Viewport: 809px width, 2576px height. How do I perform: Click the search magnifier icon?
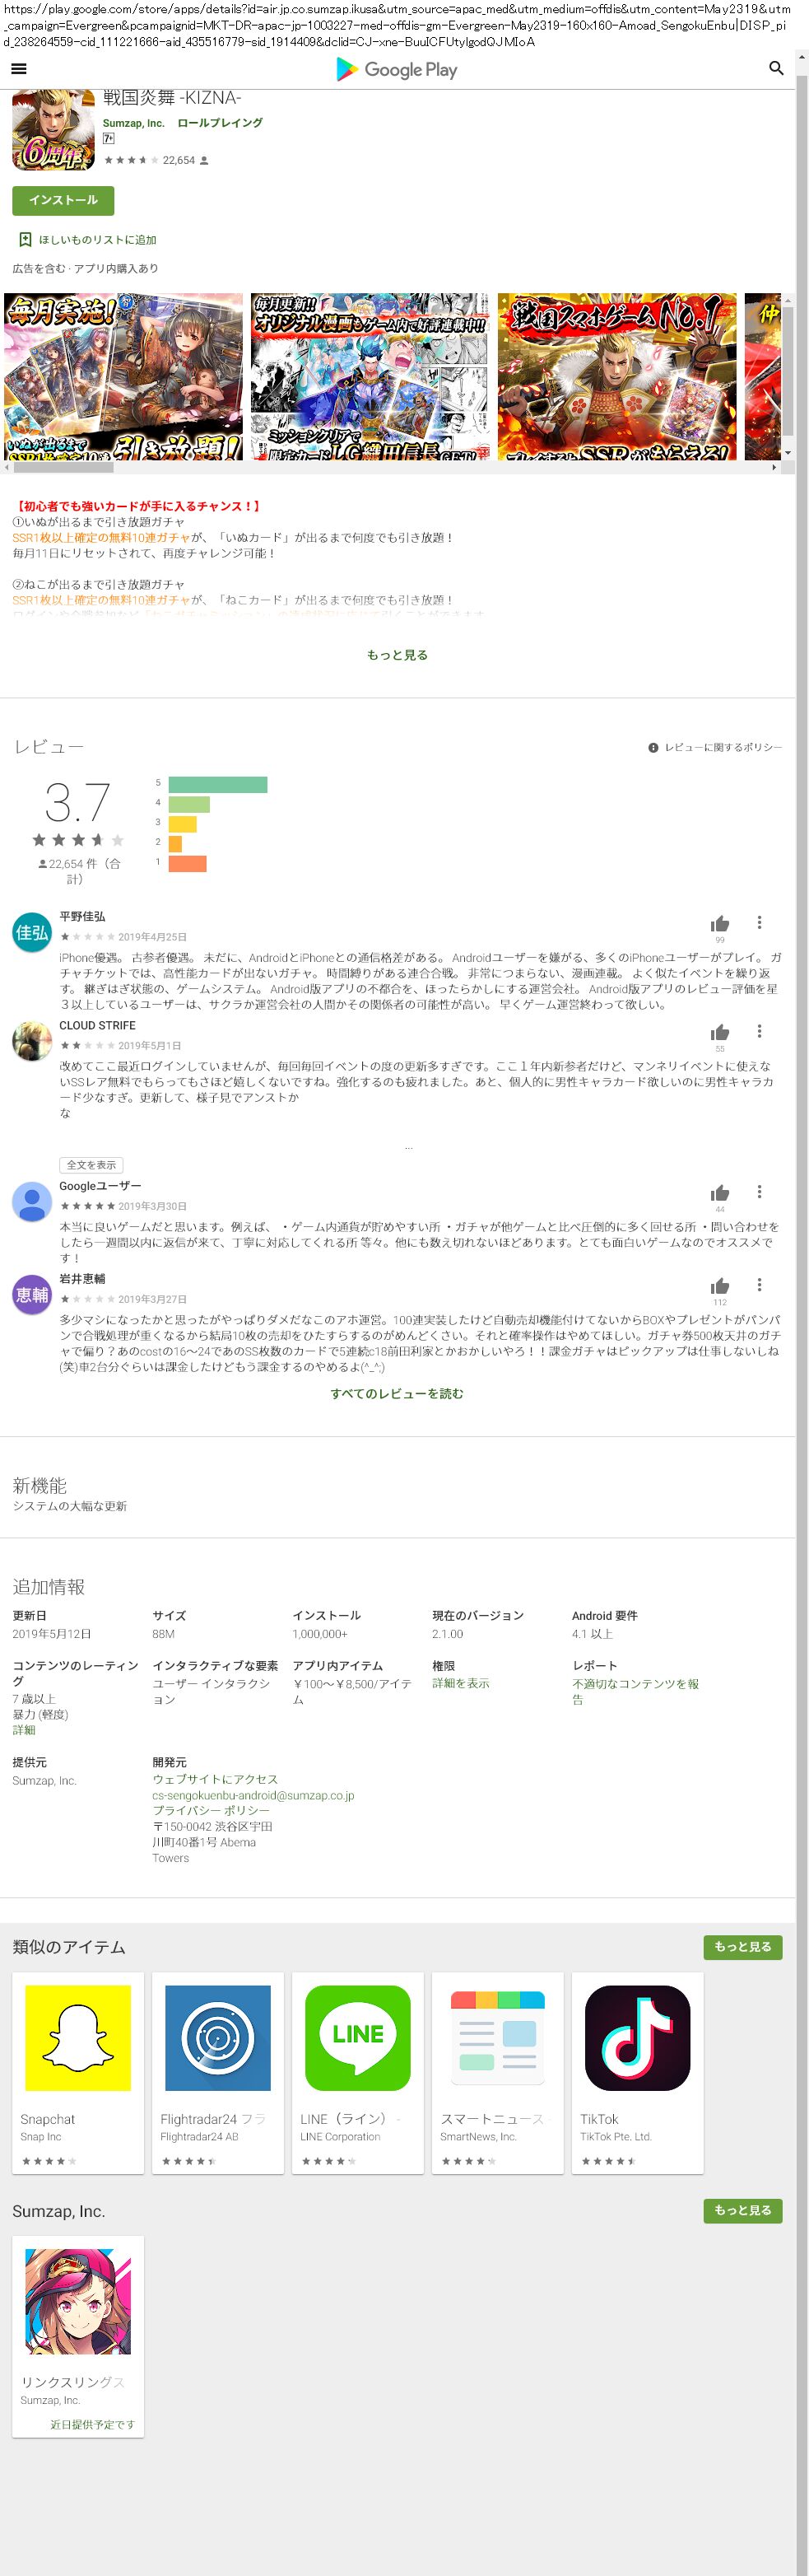pyautogui.click(x=776, y=69)
